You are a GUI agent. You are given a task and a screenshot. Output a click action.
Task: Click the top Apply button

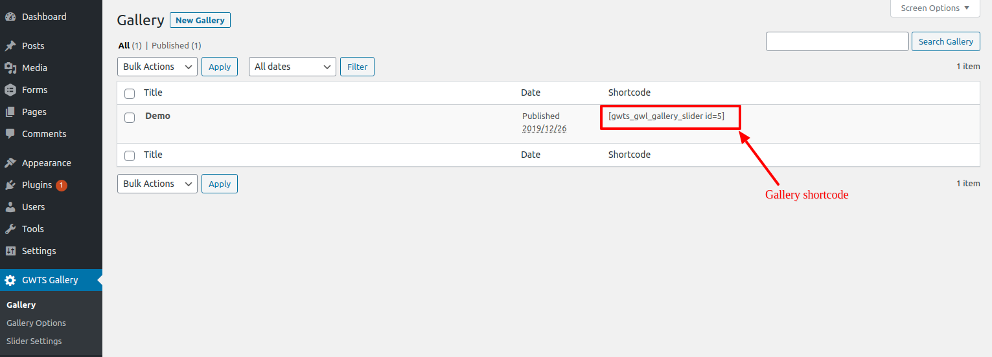click(220, 67)
